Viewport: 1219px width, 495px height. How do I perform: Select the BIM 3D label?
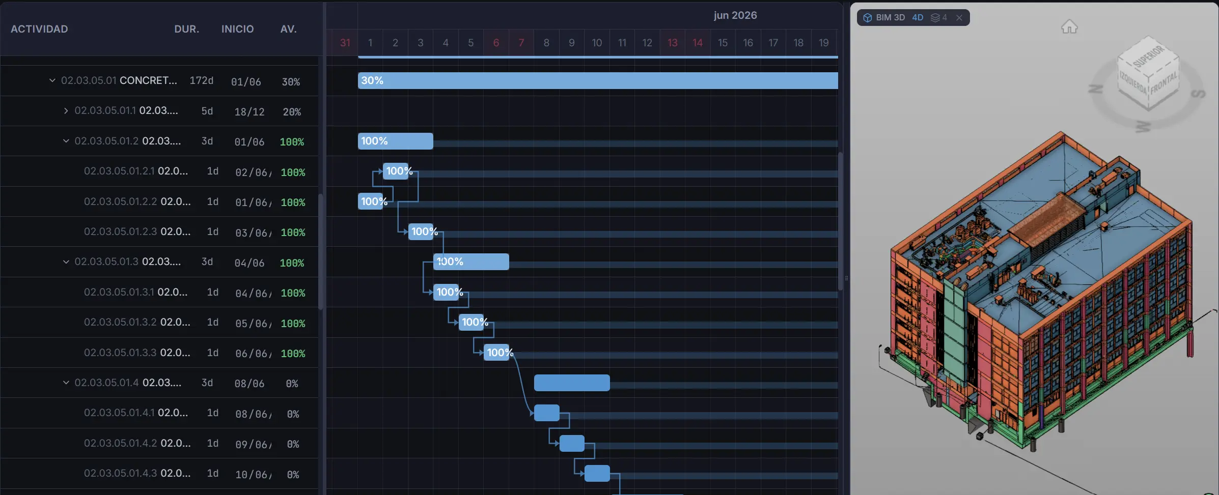pos(890,18)
